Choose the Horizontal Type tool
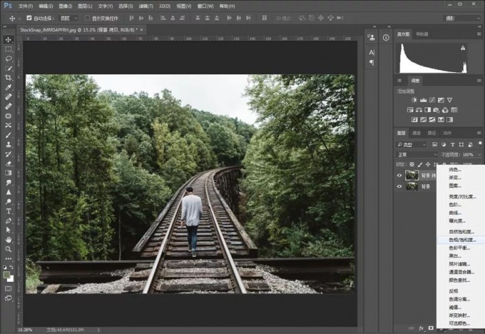The width and height of the screenshot is (485, 334). tap(8, 211)
